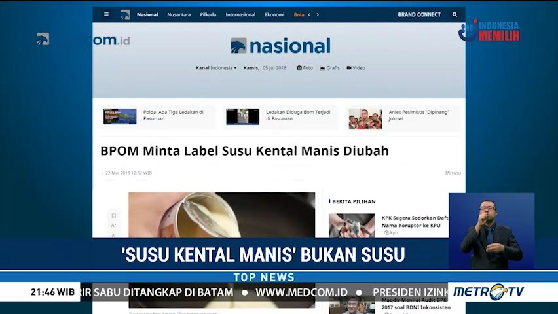Open the susu tag link

pos(453,173)
